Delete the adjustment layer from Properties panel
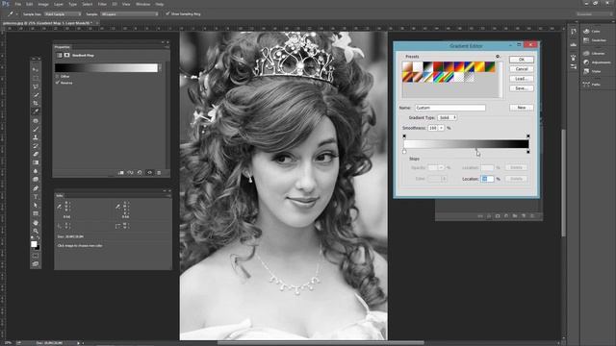 click(159, 173)
